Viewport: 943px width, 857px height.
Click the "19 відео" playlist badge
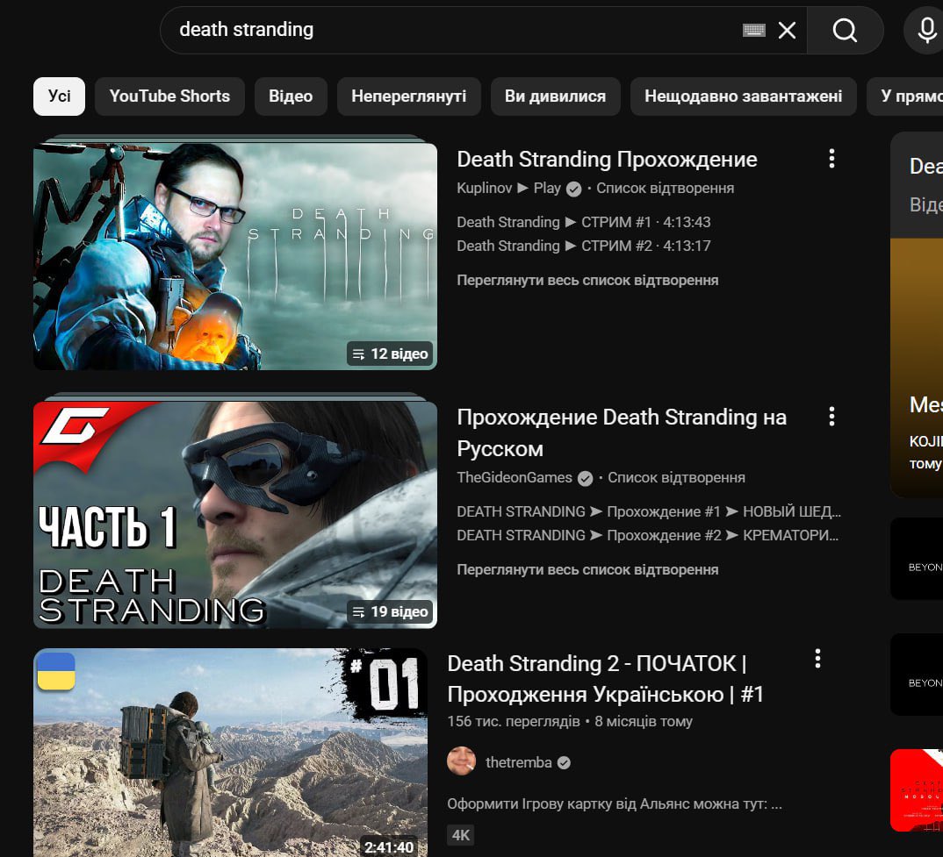pos(390,612)
